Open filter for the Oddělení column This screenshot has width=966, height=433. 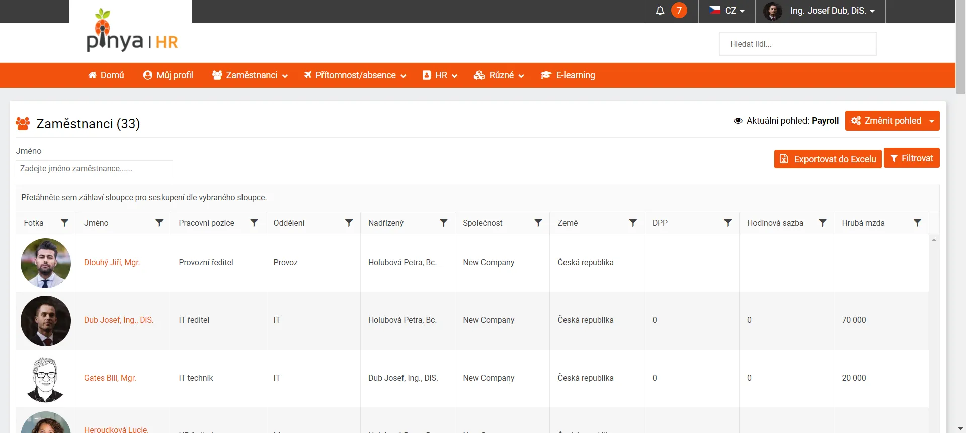[x=349, y=223]
